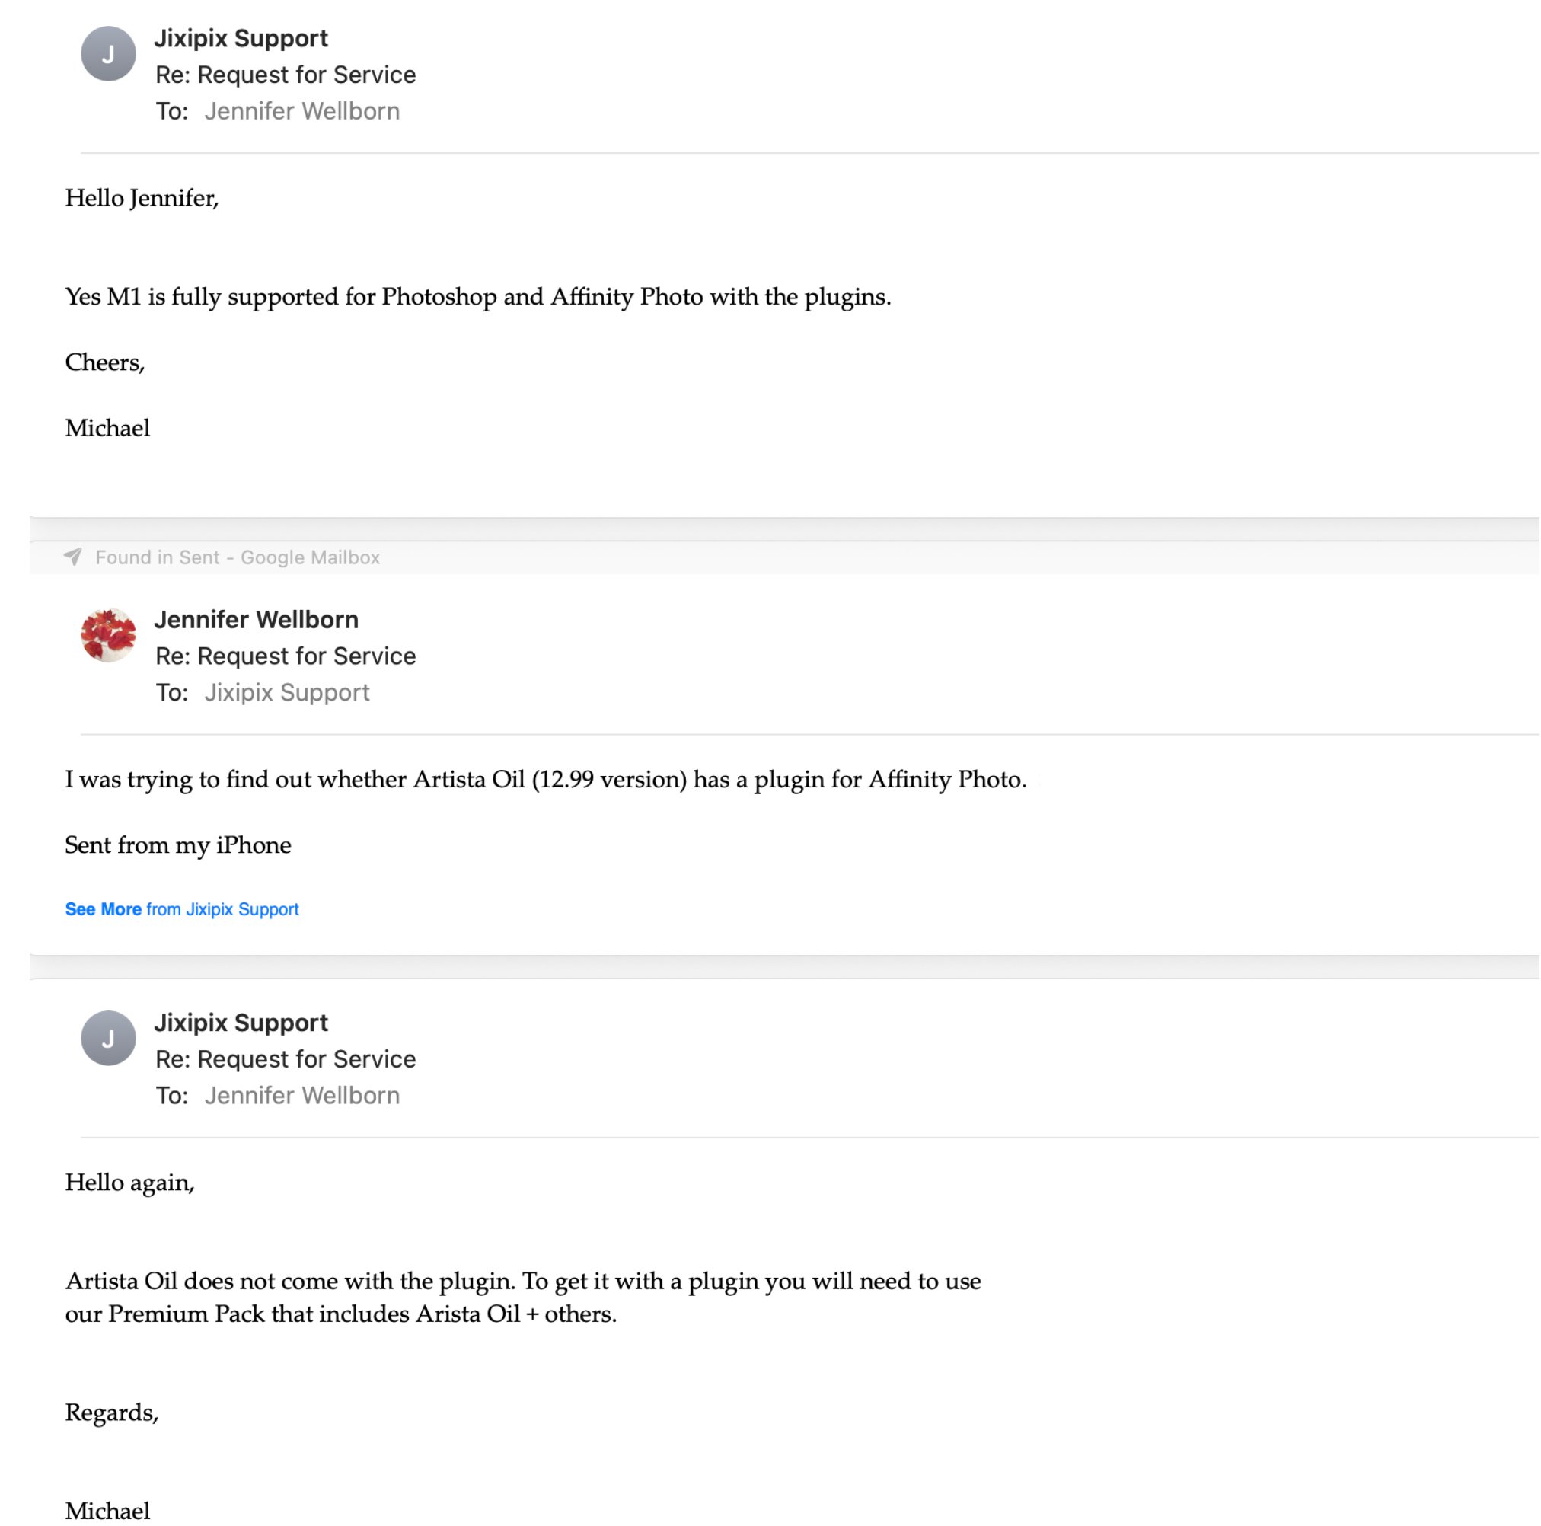
Task: Select Jennifer Wellborn recipient in third email
Action: (301, 1095)
